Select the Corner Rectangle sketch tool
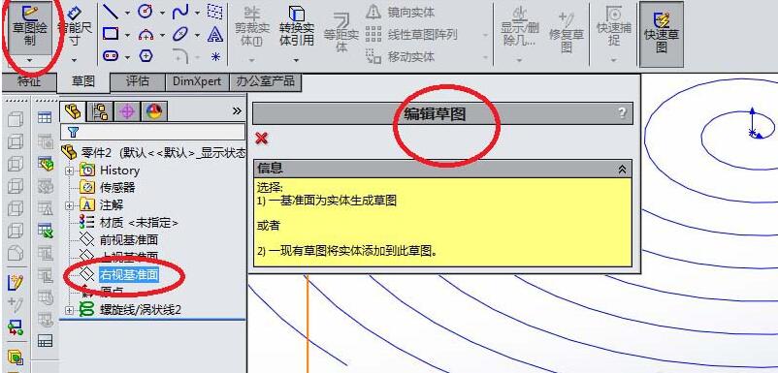 pyautogui.click(x=111, y=34)
